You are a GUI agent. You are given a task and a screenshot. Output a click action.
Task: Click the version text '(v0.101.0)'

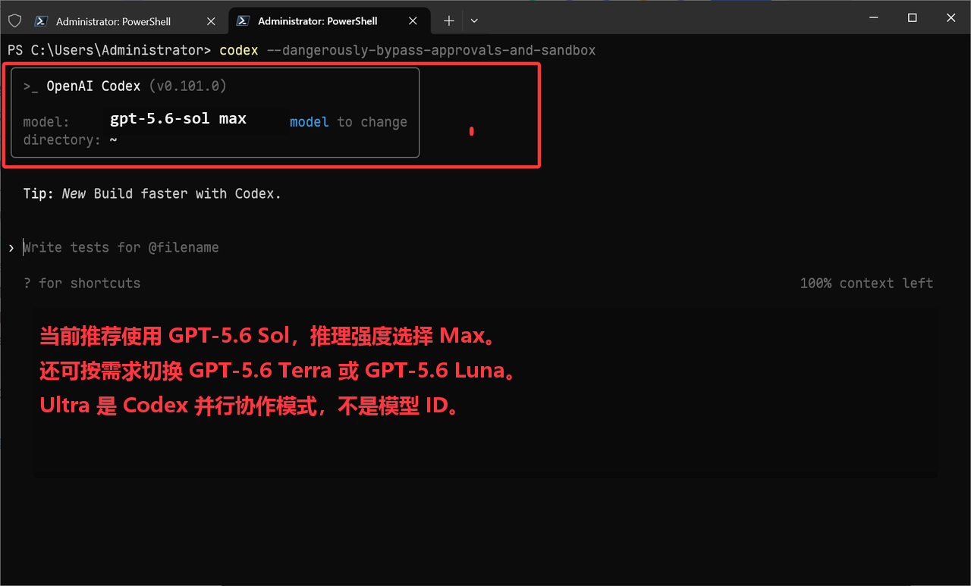[187, 86]
